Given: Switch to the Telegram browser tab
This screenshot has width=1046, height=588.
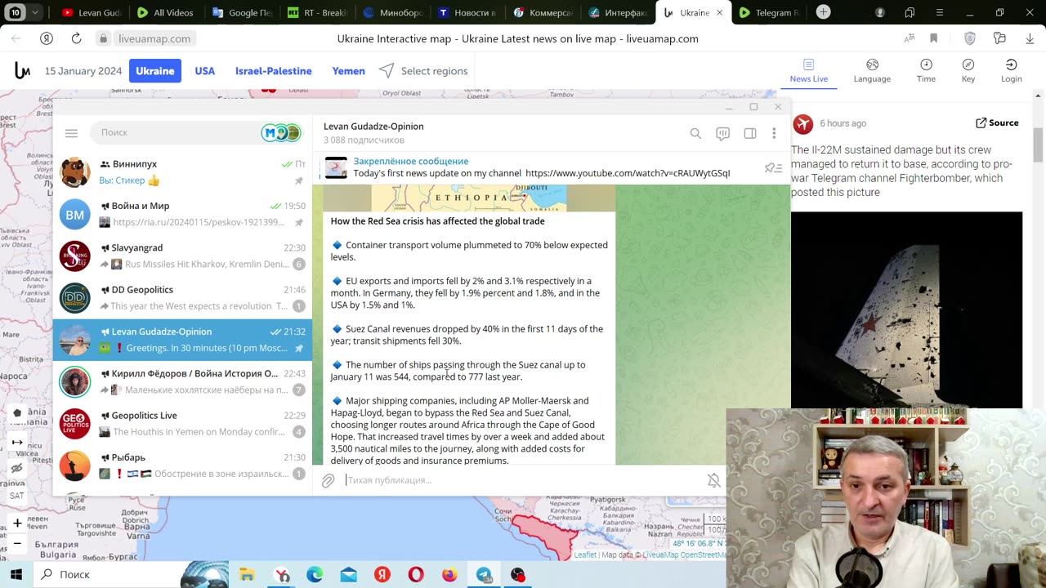Looking at the screenshot, I should coord(768,12).
